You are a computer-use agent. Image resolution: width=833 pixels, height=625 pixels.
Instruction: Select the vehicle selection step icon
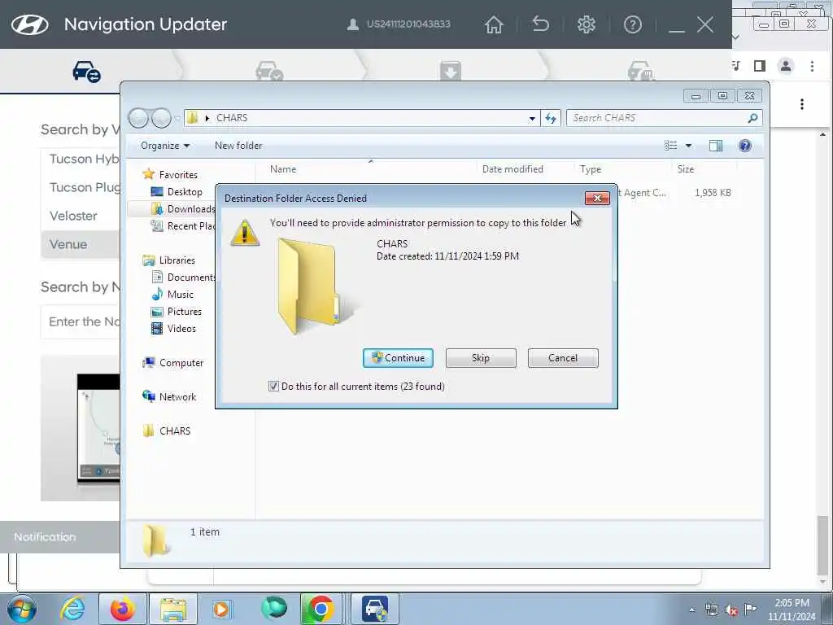point(86,72)
